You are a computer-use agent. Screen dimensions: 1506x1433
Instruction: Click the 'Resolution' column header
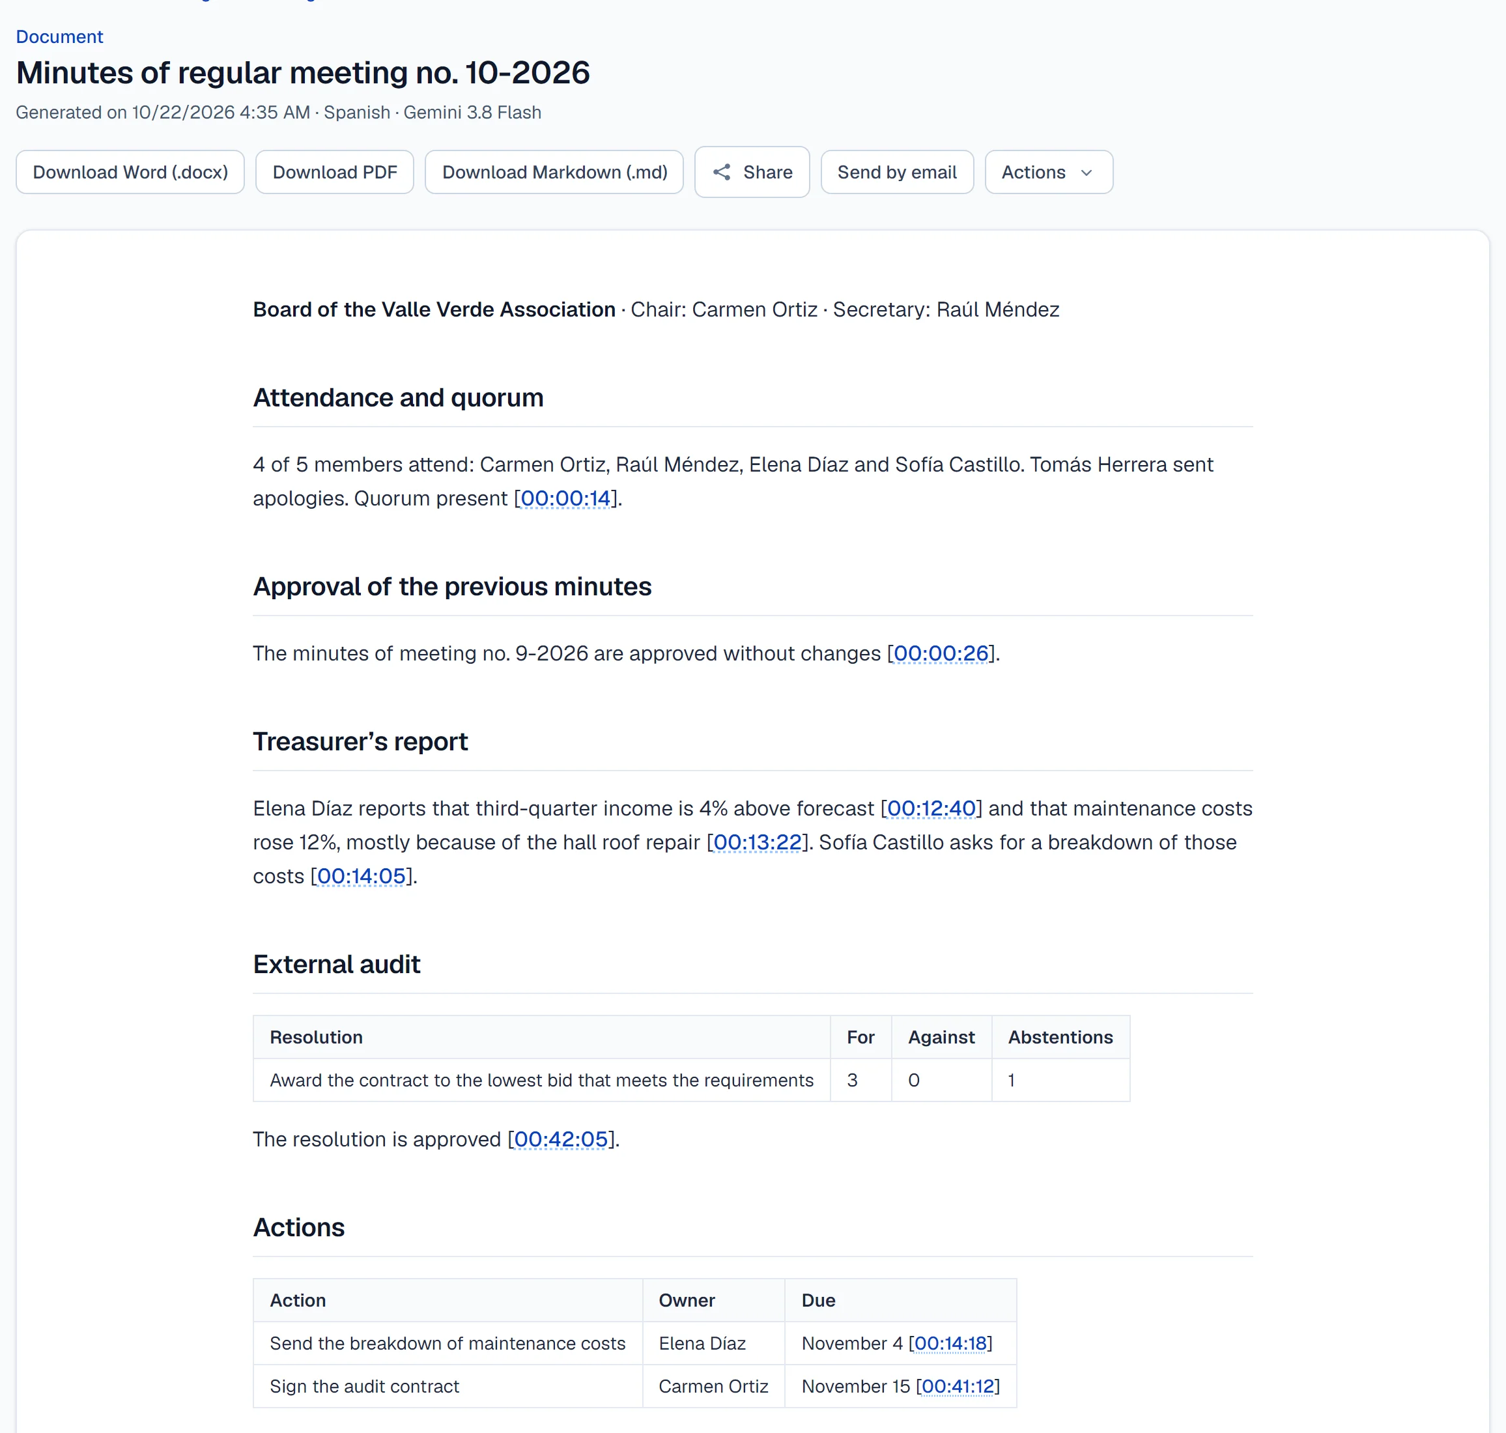(x=541, y=1036)
